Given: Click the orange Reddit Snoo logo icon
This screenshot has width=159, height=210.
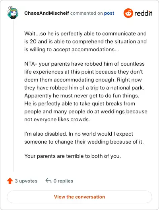Looking at the screenshot, I should [128, 13].
